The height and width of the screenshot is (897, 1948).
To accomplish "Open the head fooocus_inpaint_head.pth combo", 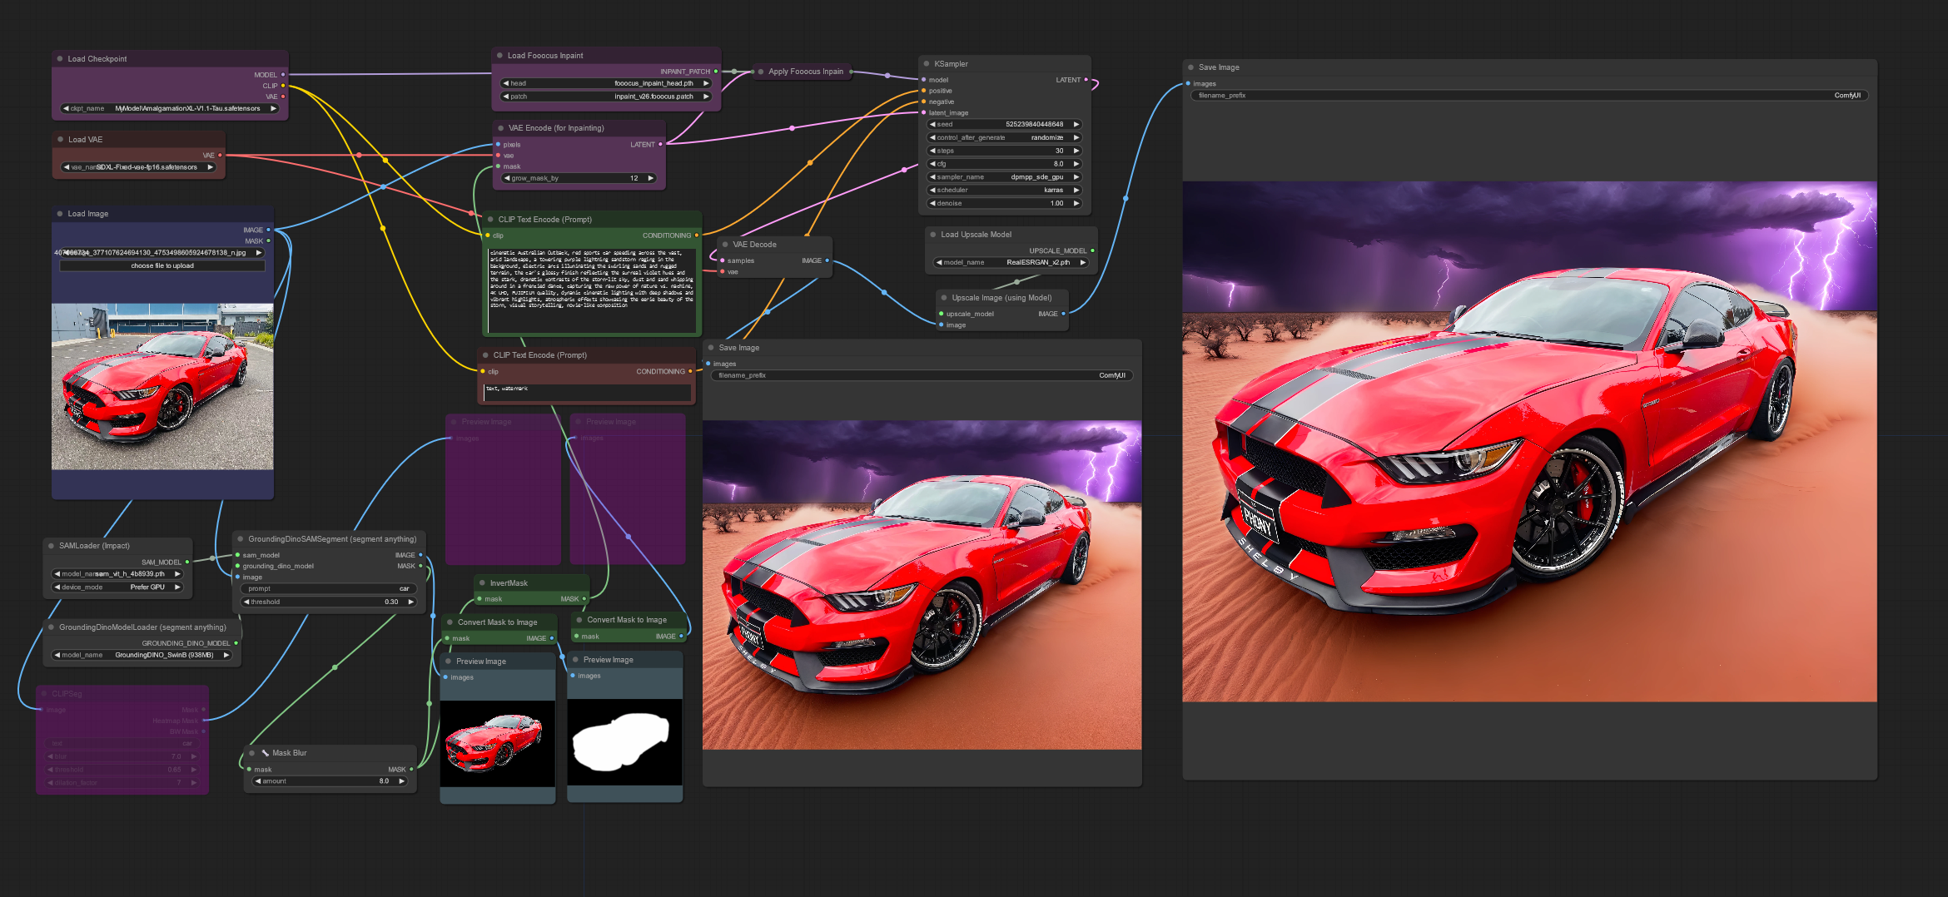I will (x=606, y=83).
